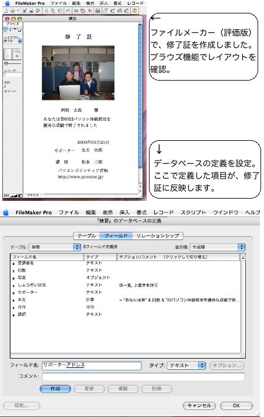This screenshot has height=417, width=264.
Task: Click the コメント input field
Action: click(143, 377)
